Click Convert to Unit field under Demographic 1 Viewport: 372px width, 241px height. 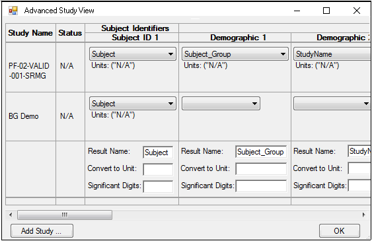click(261, 169)
